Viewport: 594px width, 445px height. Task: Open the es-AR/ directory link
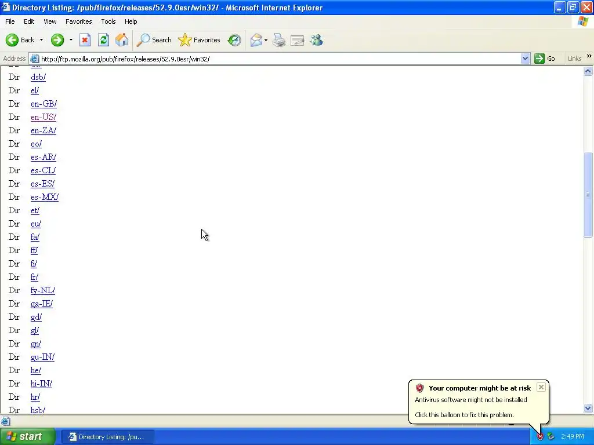click(44, 157)
